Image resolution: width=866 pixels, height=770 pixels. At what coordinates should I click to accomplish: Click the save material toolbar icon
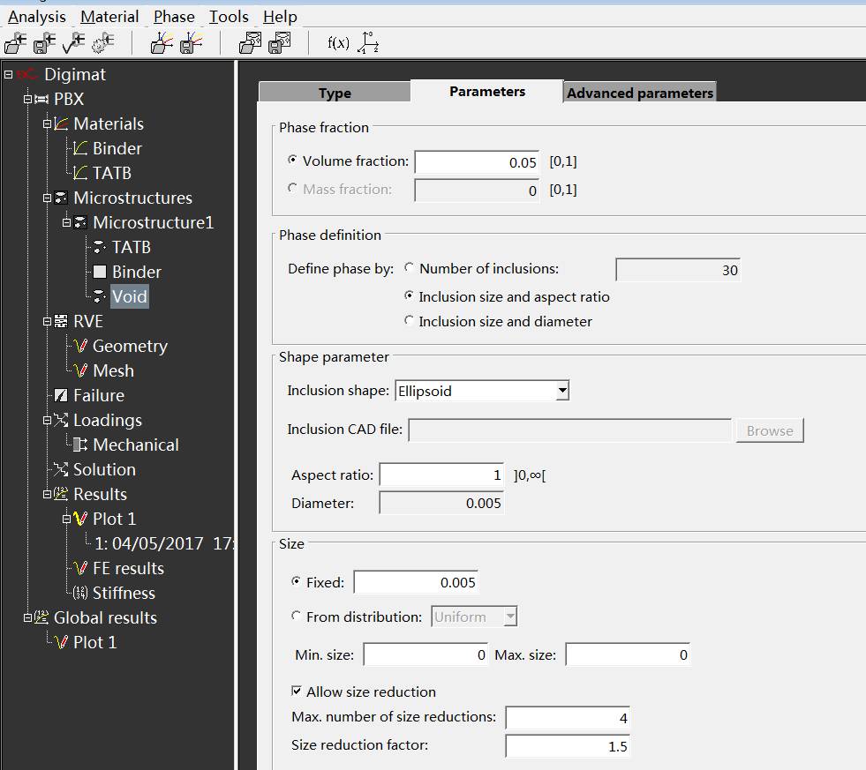pos(191,43)
